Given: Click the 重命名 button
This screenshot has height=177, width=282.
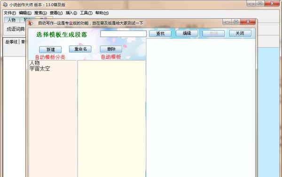Looking at the screenshot, I should click(x=80, y=49).
